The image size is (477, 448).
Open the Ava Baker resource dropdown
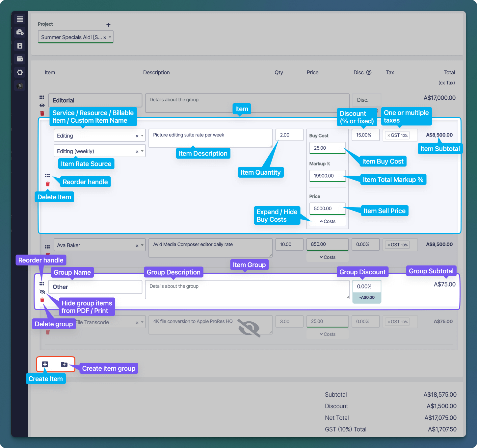pos(142,245)
